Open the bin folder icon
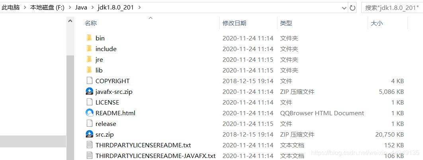The width and height of the screenshot is (423, 160). [89, 38]
